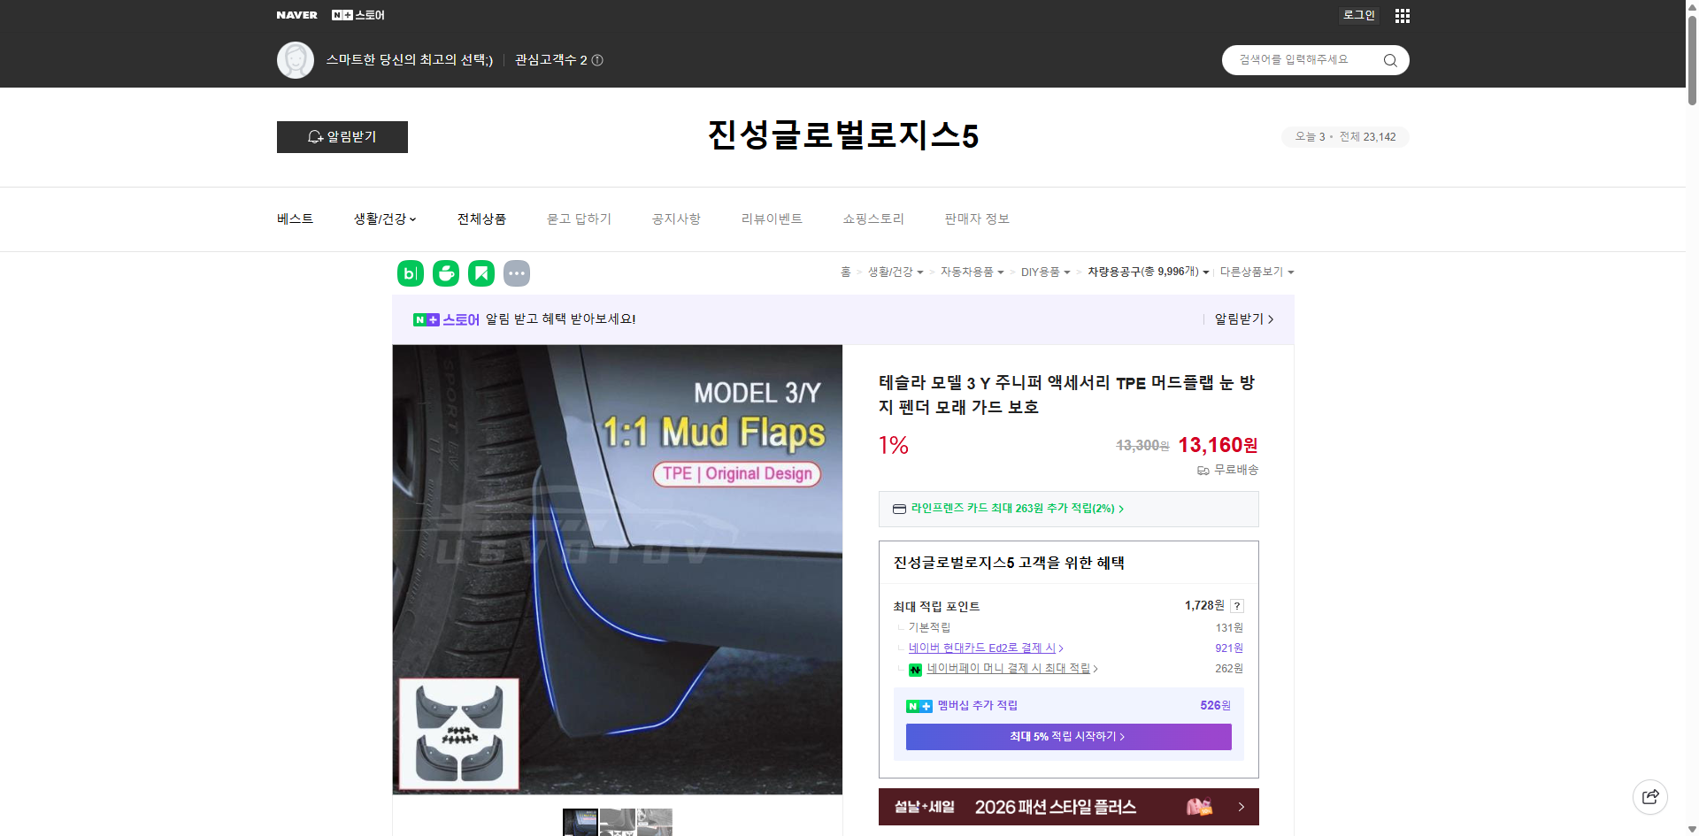Save the product with the Keep bookmark icon

(481, 273)
